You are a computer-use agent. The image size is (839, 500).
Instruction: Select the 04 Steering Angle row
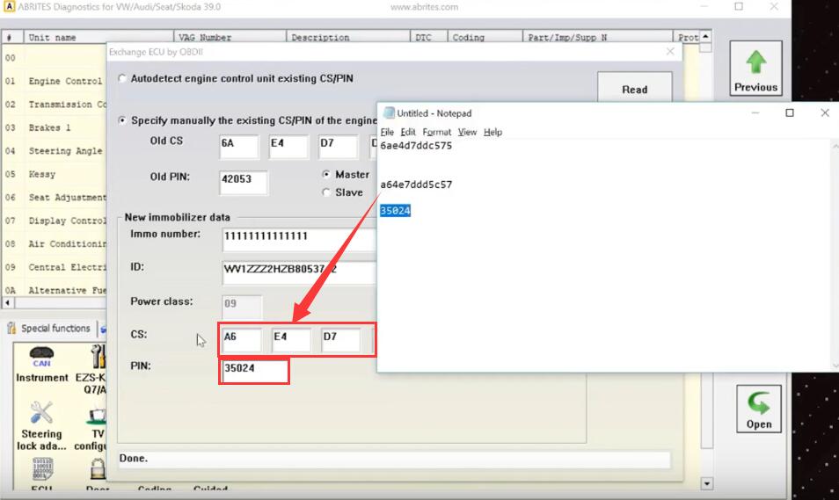(x=55, y=151)
